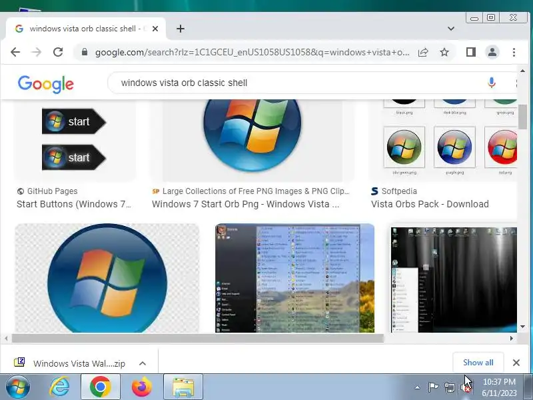Click the horizontal scrollbar left arrow
The height and width of the screenshot is (400, 533).
[6, 338]
